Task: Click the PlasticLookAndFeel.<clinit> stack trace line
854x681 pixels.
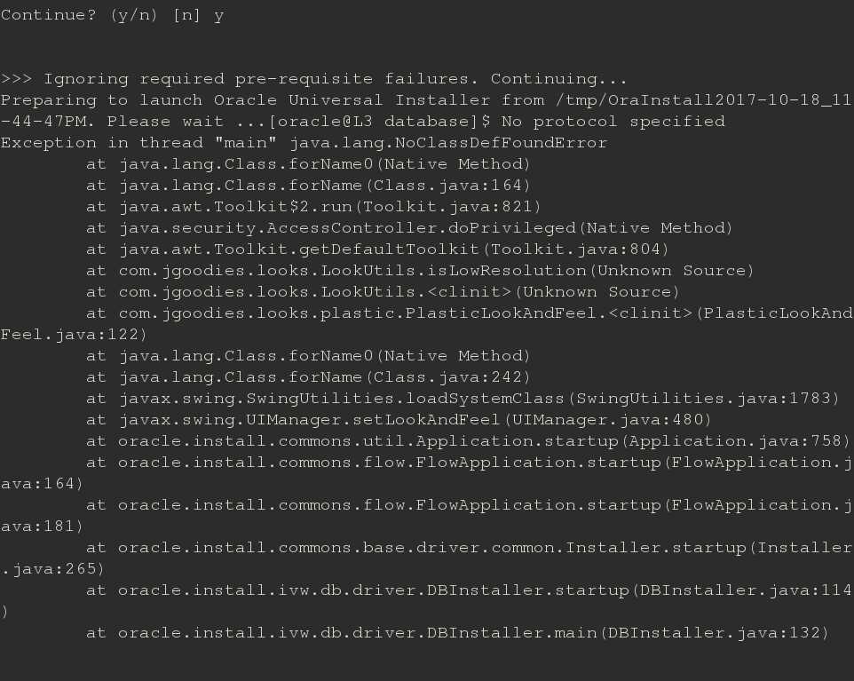Action: pyautogui.click(x=427, y=323)
